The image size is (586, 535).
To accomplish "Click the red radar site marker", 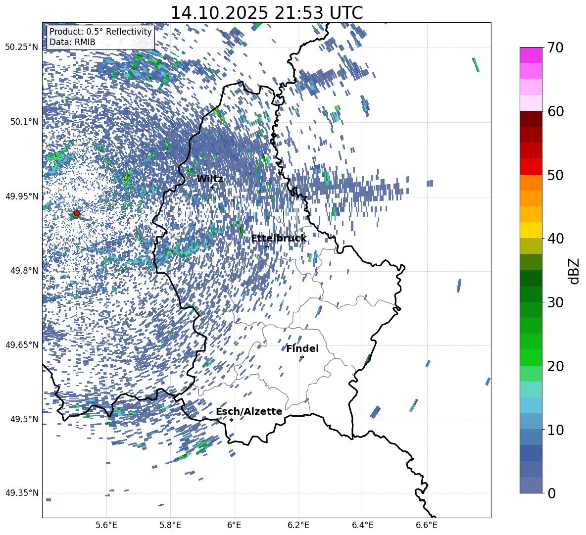I will pyautogui.click(x=77, y=213).
